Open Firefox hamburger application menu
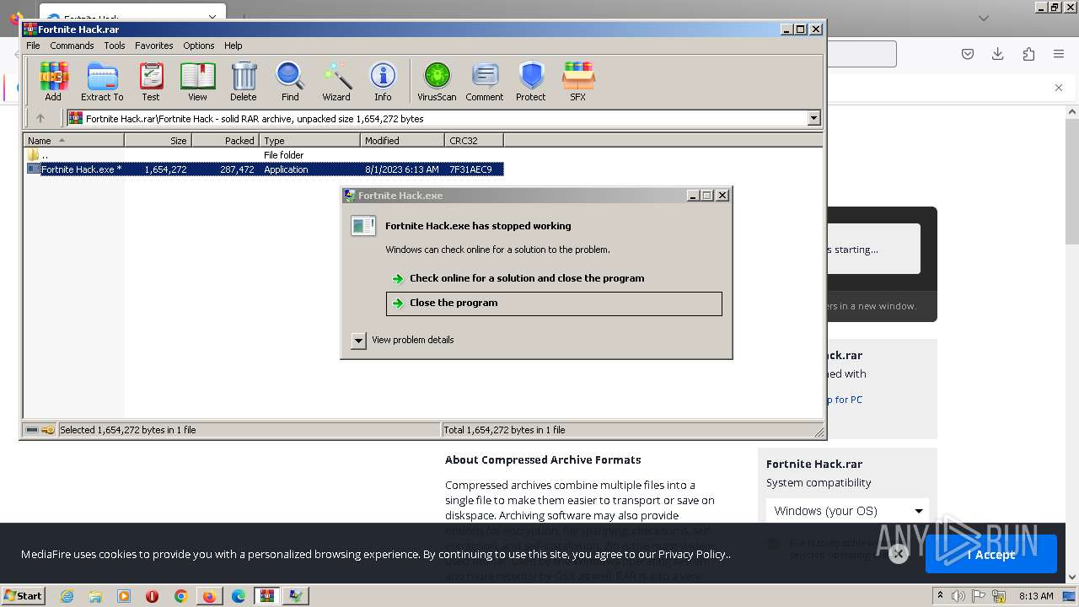Viewport: 1079px width, 607px height. pos(1059,54)
